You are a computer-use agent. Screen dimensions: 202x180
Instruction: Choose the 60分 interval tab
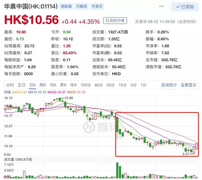[x=98, y=85]
